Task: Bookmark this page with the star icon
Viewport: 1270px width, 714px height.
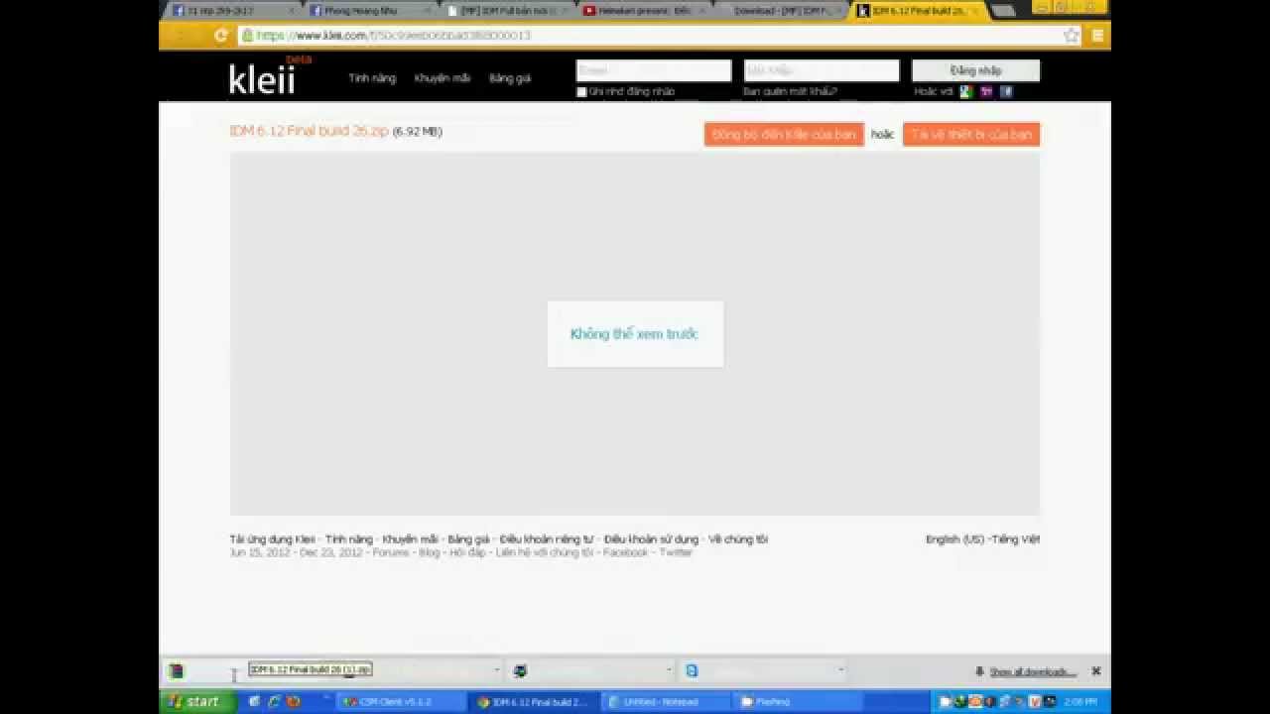Action: pos(1072,36)
